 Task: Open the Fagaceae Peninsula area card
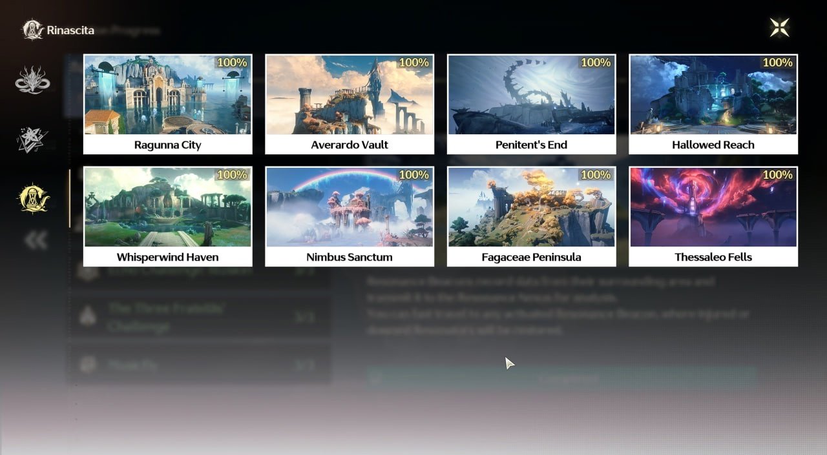click(532, 216)
